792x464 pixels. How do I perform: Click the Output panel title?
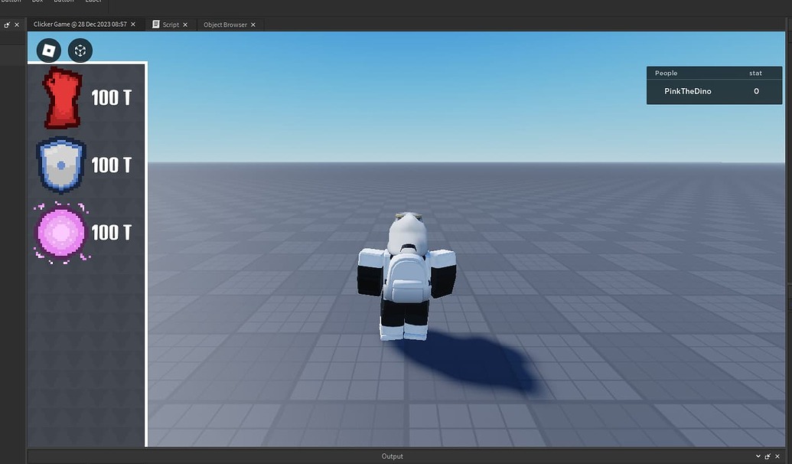pos(393,456)
